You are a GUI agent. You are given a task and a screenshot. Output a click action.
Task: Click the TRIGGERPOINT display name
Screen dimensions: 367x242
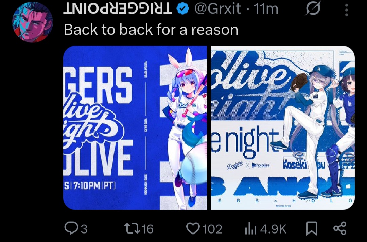pyautogui.click(x=118, y=9)
